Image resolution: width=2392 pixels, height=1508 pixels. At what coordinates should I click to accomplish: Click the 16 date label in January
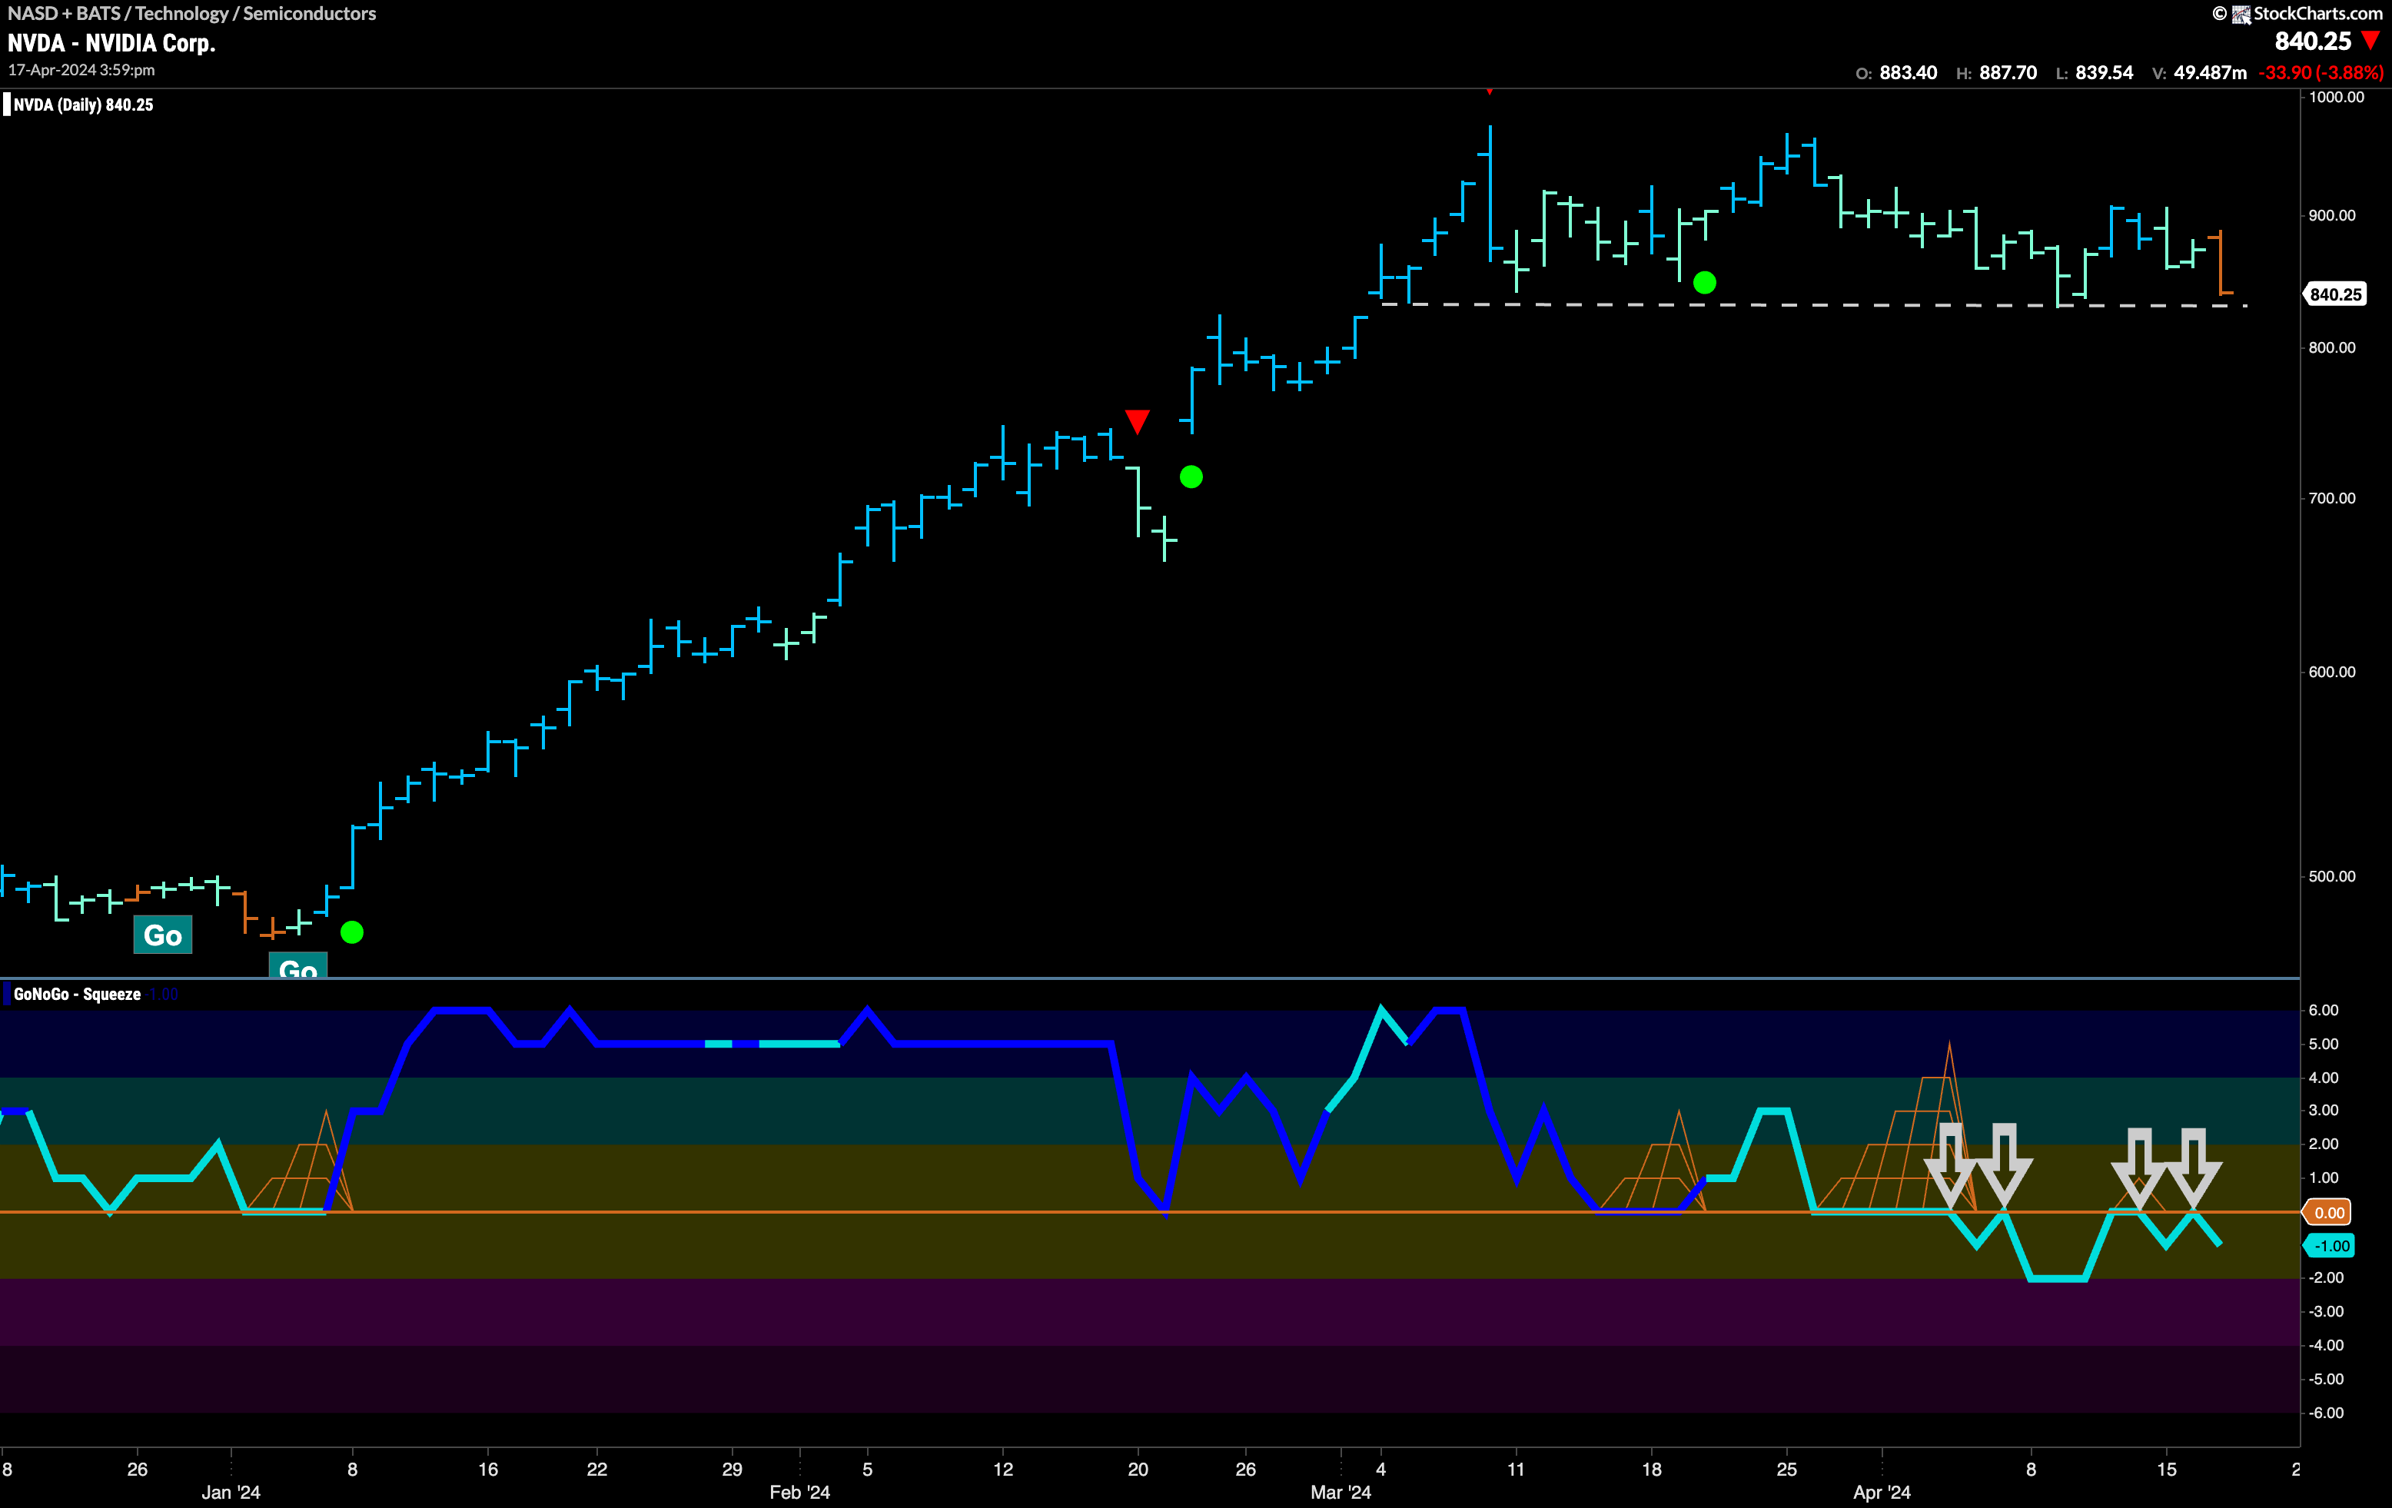(488, 1468)
